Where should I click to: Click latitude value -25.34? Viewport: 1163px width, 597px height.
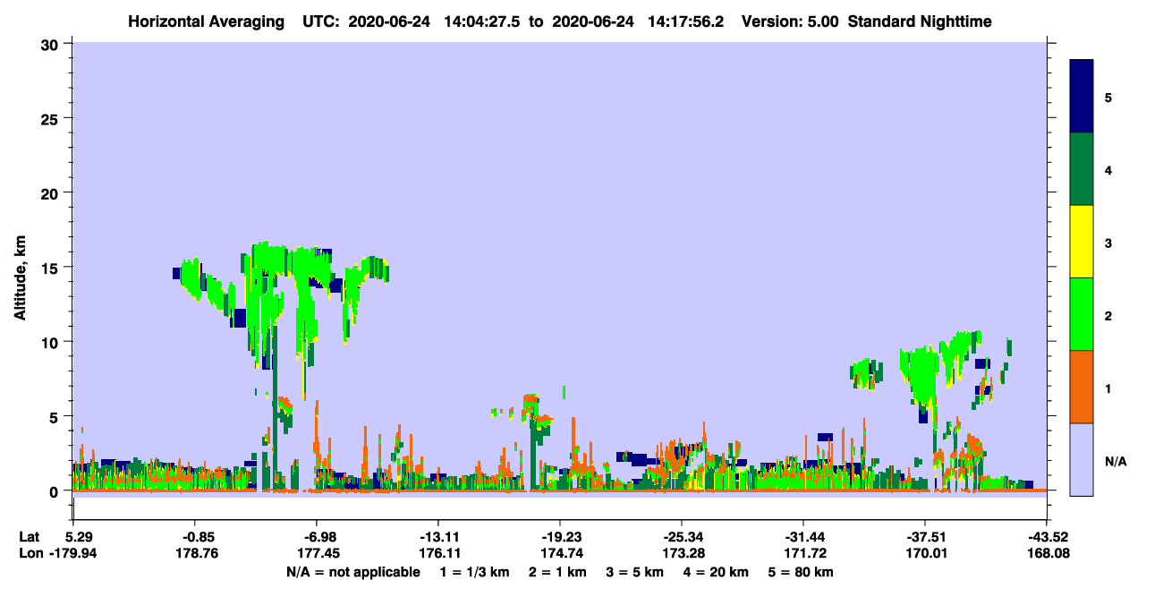tap(681, 537)
